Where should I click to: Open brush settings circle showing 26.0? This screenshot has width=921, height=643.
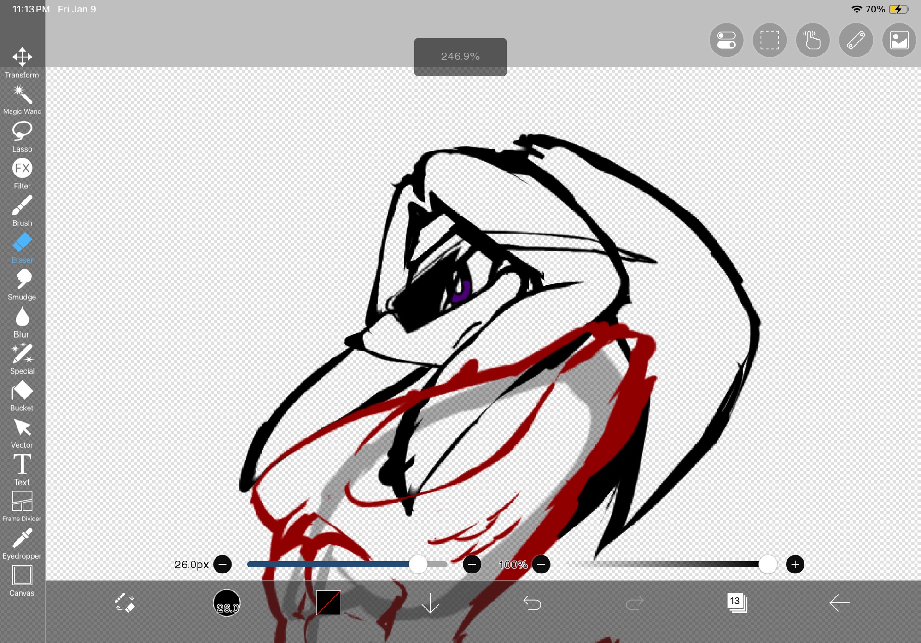(227, 602)
